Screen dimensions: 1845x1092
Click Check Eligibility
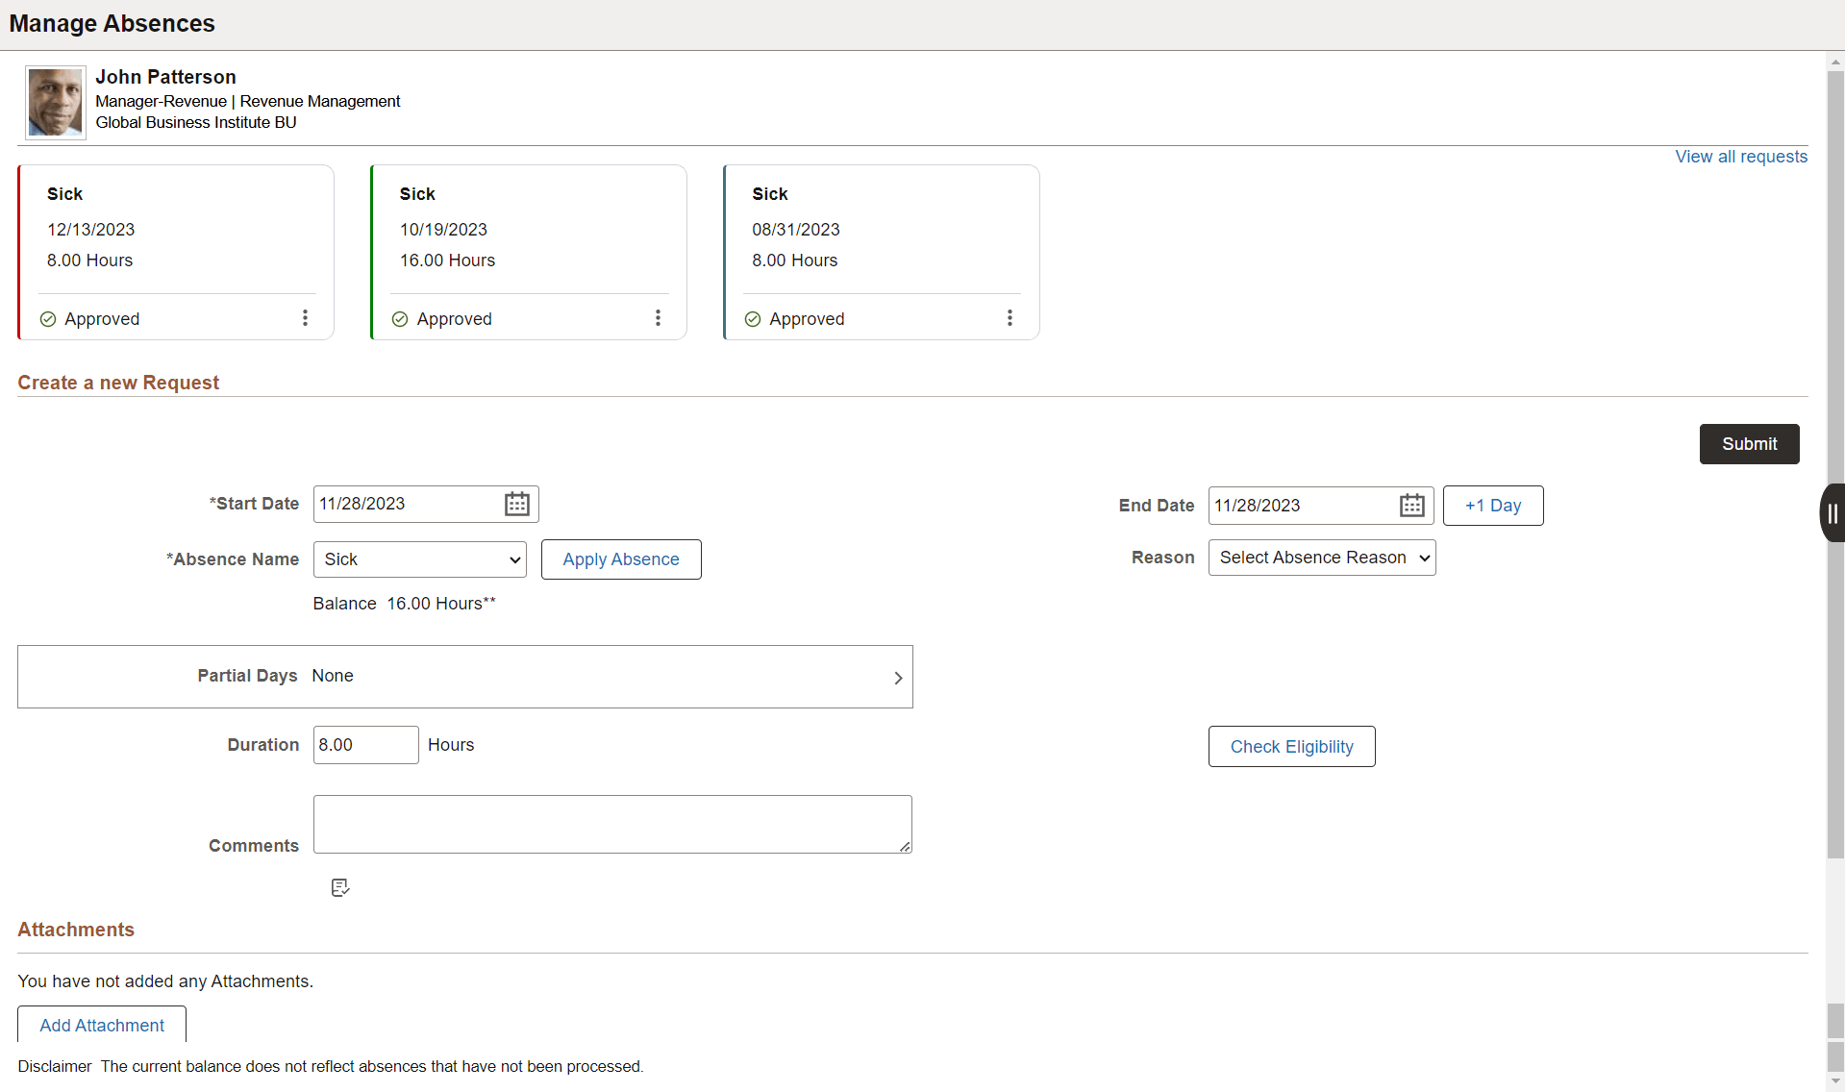[x=1291, y=746]
